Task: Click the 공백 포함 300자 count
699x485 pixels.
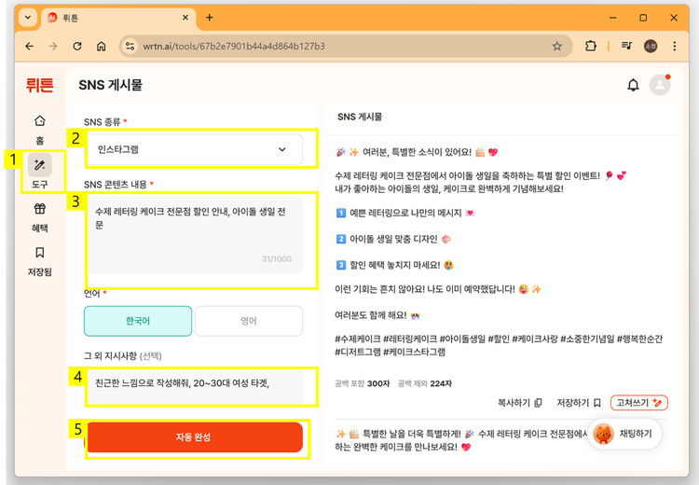Action: 362,383
